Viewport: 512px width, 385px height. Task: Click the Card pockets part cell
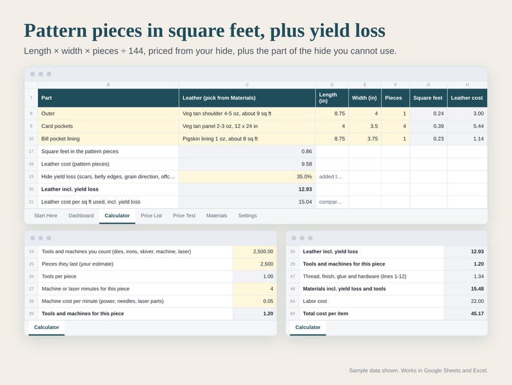(x=108, y=126)
